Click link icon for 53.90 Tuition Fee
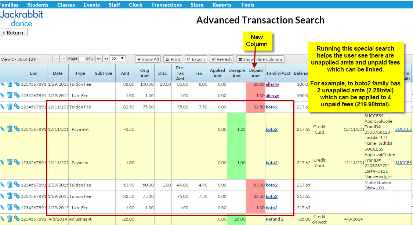Image resolution: width=413 pixels, height=225 pixels. tap(17, 184)
